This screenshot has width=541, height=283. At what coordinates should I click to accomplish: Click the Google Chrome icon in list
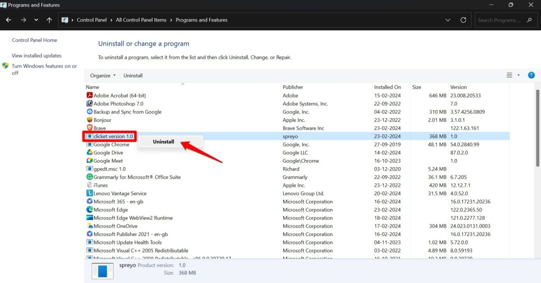pyautogui.click(x=89, y=144)
